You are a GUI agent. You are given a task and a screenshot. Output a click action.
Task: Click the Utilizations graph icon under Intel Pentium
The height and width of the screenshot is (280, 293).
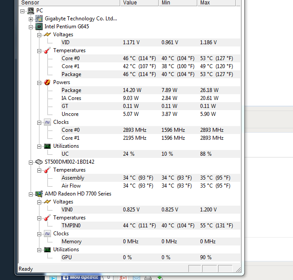(x=47, y=146)
